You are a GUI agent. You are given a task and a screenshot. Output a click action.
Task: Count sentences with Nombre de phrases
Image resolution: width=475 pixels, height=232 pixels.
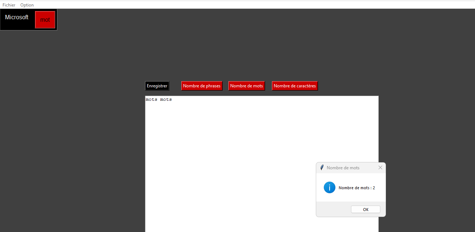202,86
